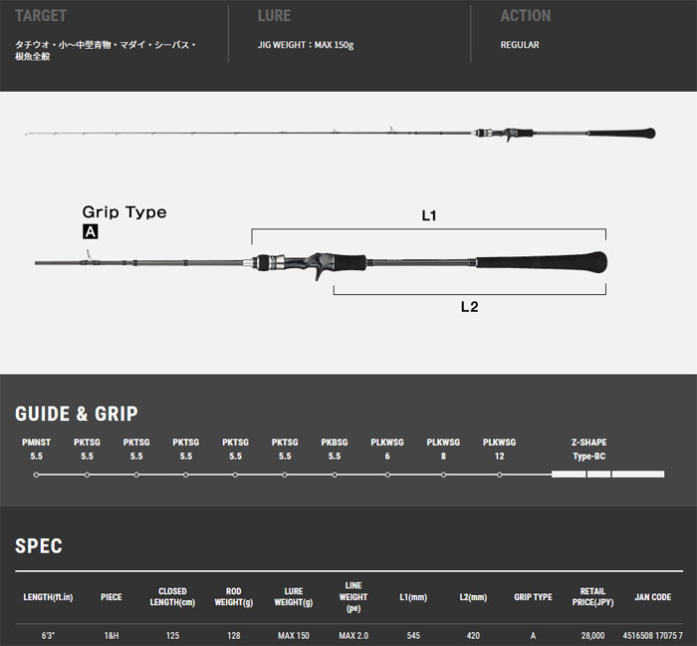Select the PKBSG 5.5 guide marker
Viewport: 697px width, 646px height.
(335, 474)
